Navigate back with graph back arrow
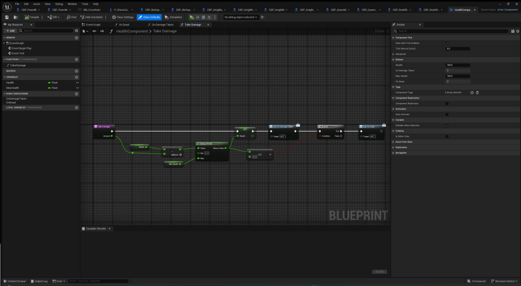Viewport: 521px width, 286px height. [94, 31]
